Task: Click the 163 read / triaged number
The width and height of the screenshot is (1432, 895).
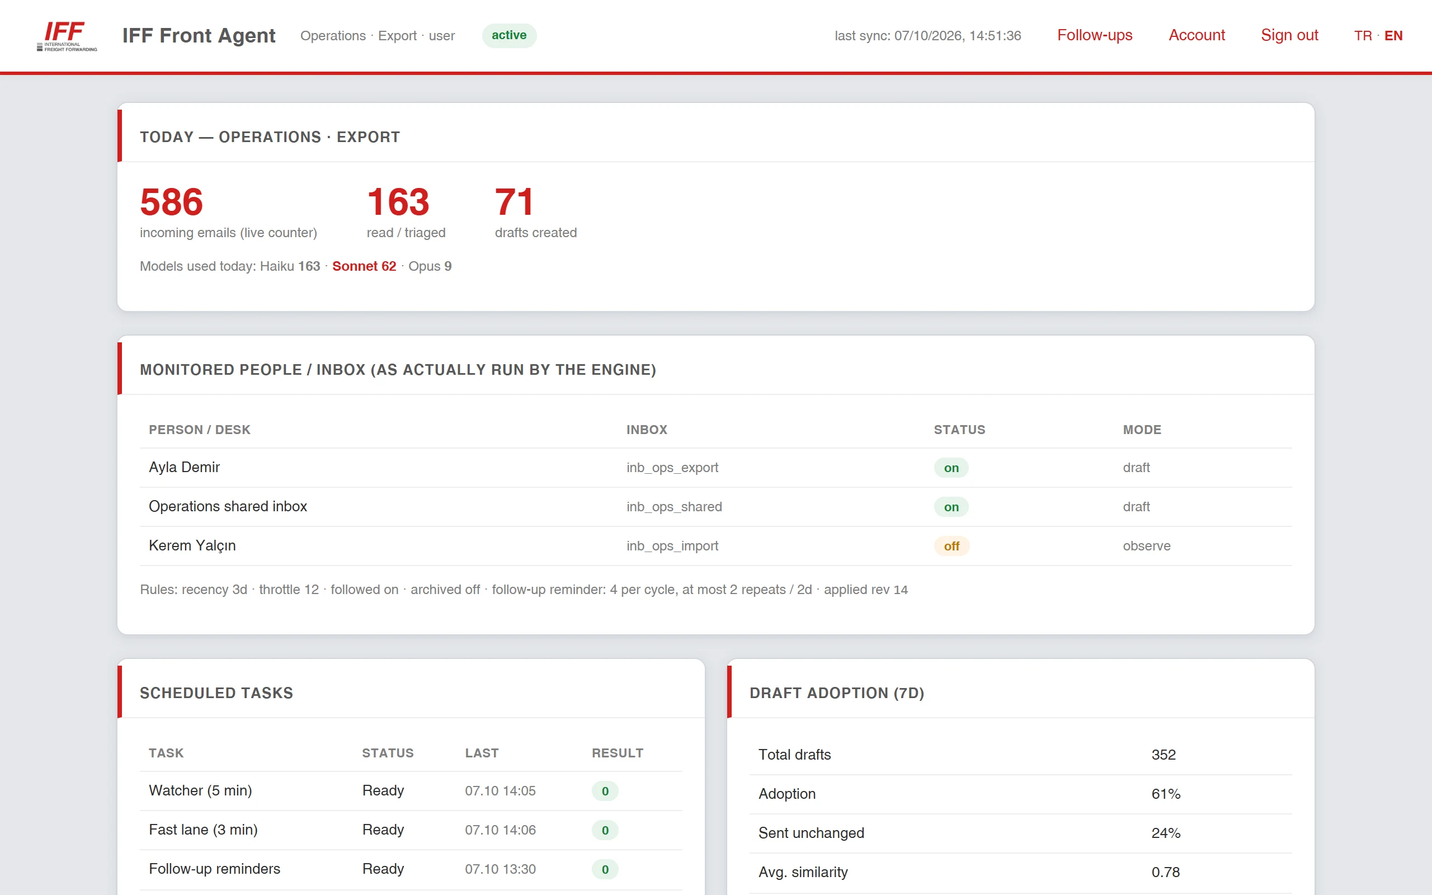Action: 398,202
